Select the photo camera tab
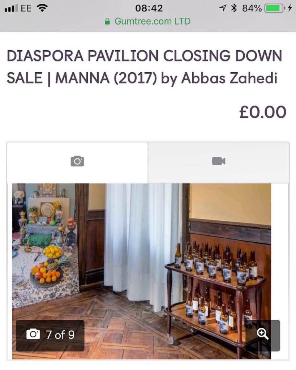The image size is (296, 370). click(77, 162)
